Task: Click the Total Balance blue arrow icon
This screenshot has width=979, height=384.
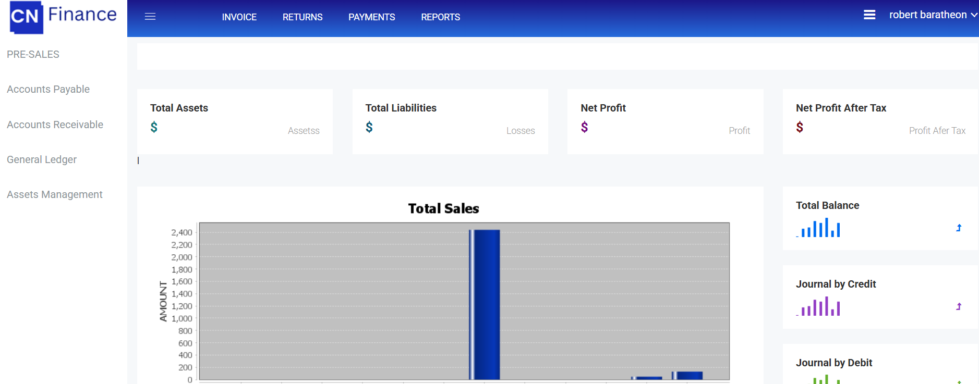Action: click(x=959, y=228)
